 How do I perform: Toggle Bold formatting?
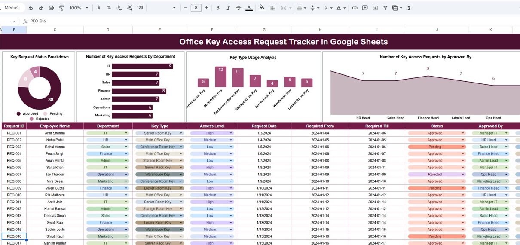218,8
